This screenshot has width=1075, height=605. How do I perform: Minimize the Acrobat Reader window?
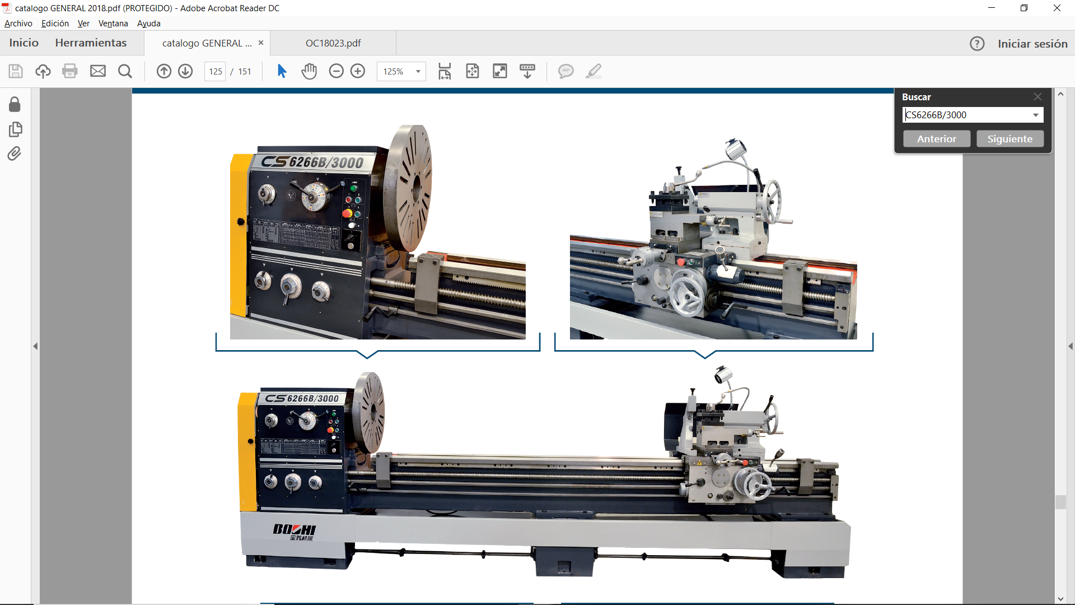[x=992, y=8]
